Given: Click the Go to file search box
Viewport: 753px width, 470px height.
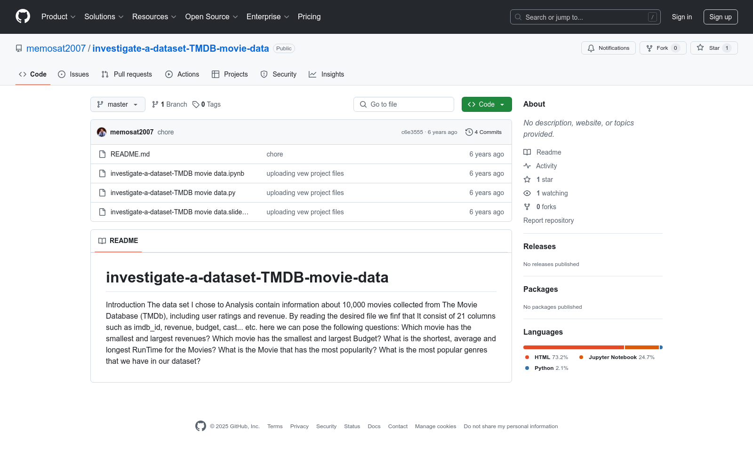Looking at the screenshot, I should pos(404,104).
